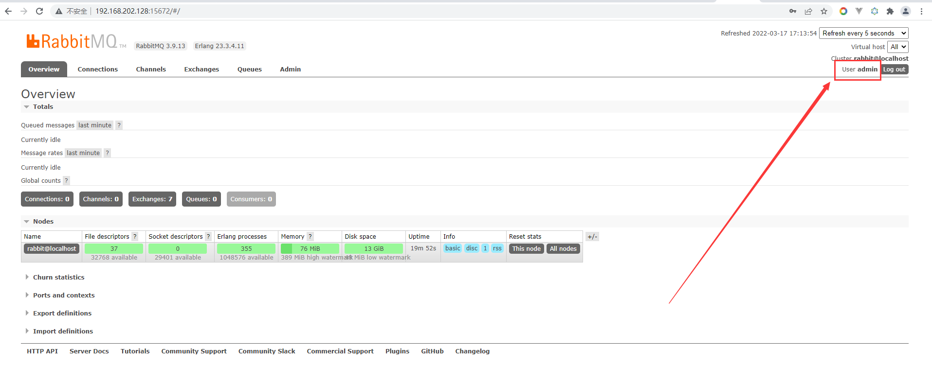
Task: Open the Commercial Support link
Action: coord(340,351)
